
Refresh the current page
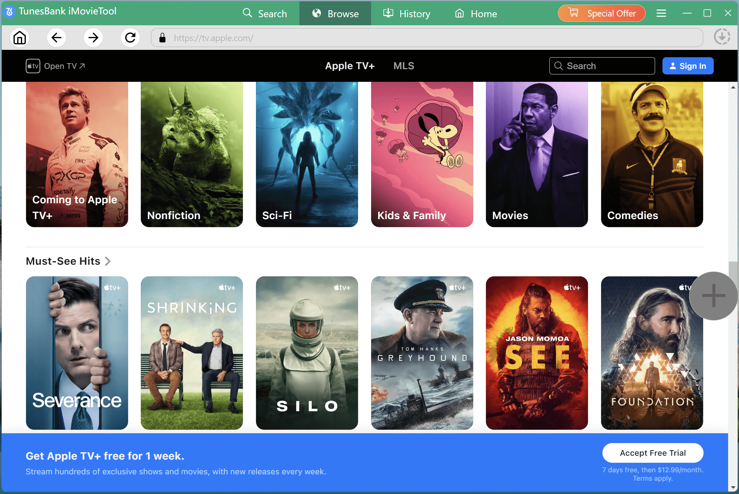tap(130, 38)
